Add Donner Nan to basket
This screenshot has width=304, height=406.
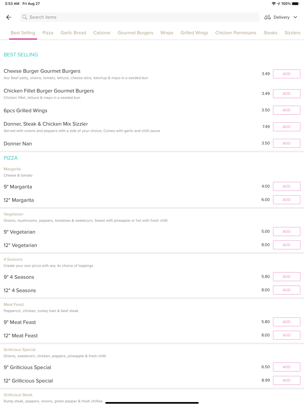[286, 143]
